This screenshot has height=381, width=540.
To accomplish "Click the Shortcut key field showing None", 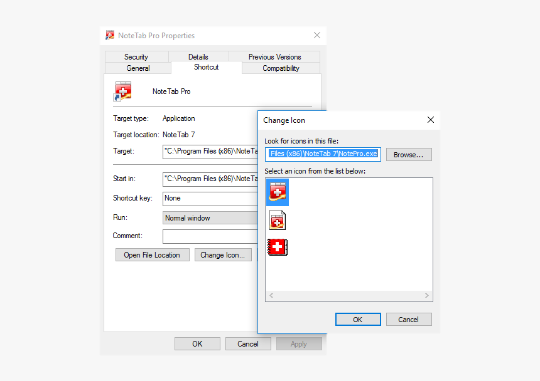I will point(210,199).
